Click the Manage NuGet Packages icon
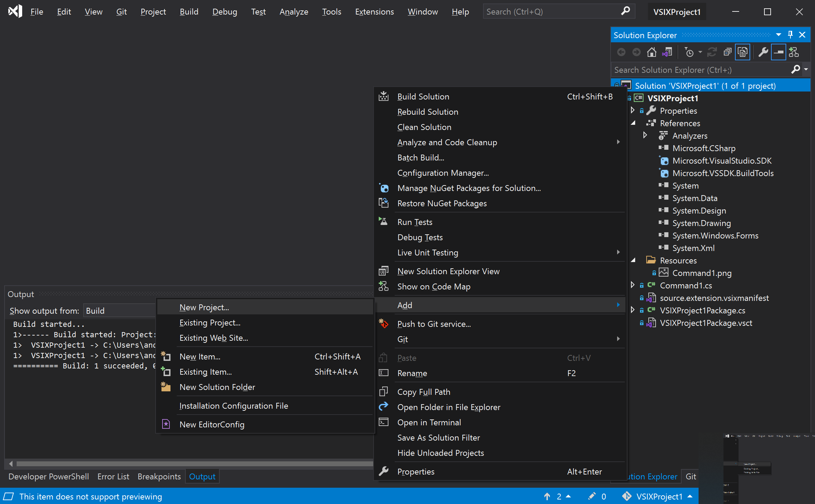 384,188
